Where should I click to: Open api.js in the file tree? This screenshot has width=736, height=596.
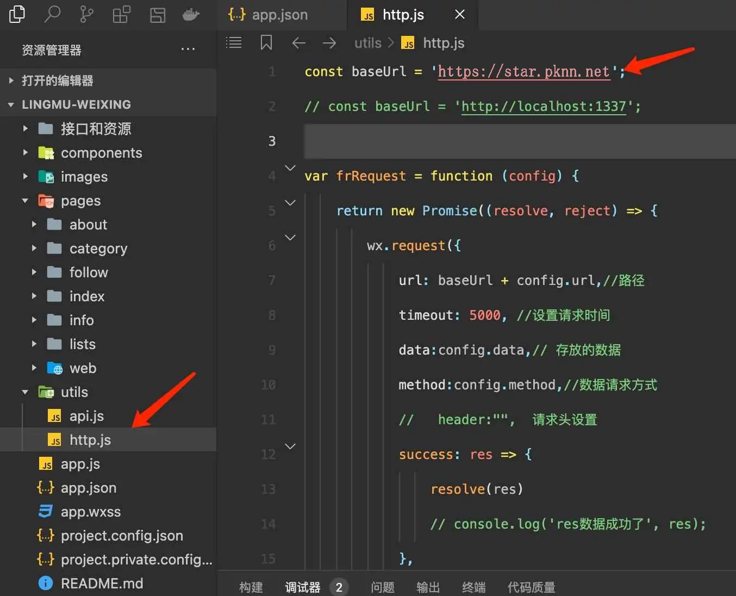tap(108, 416)
